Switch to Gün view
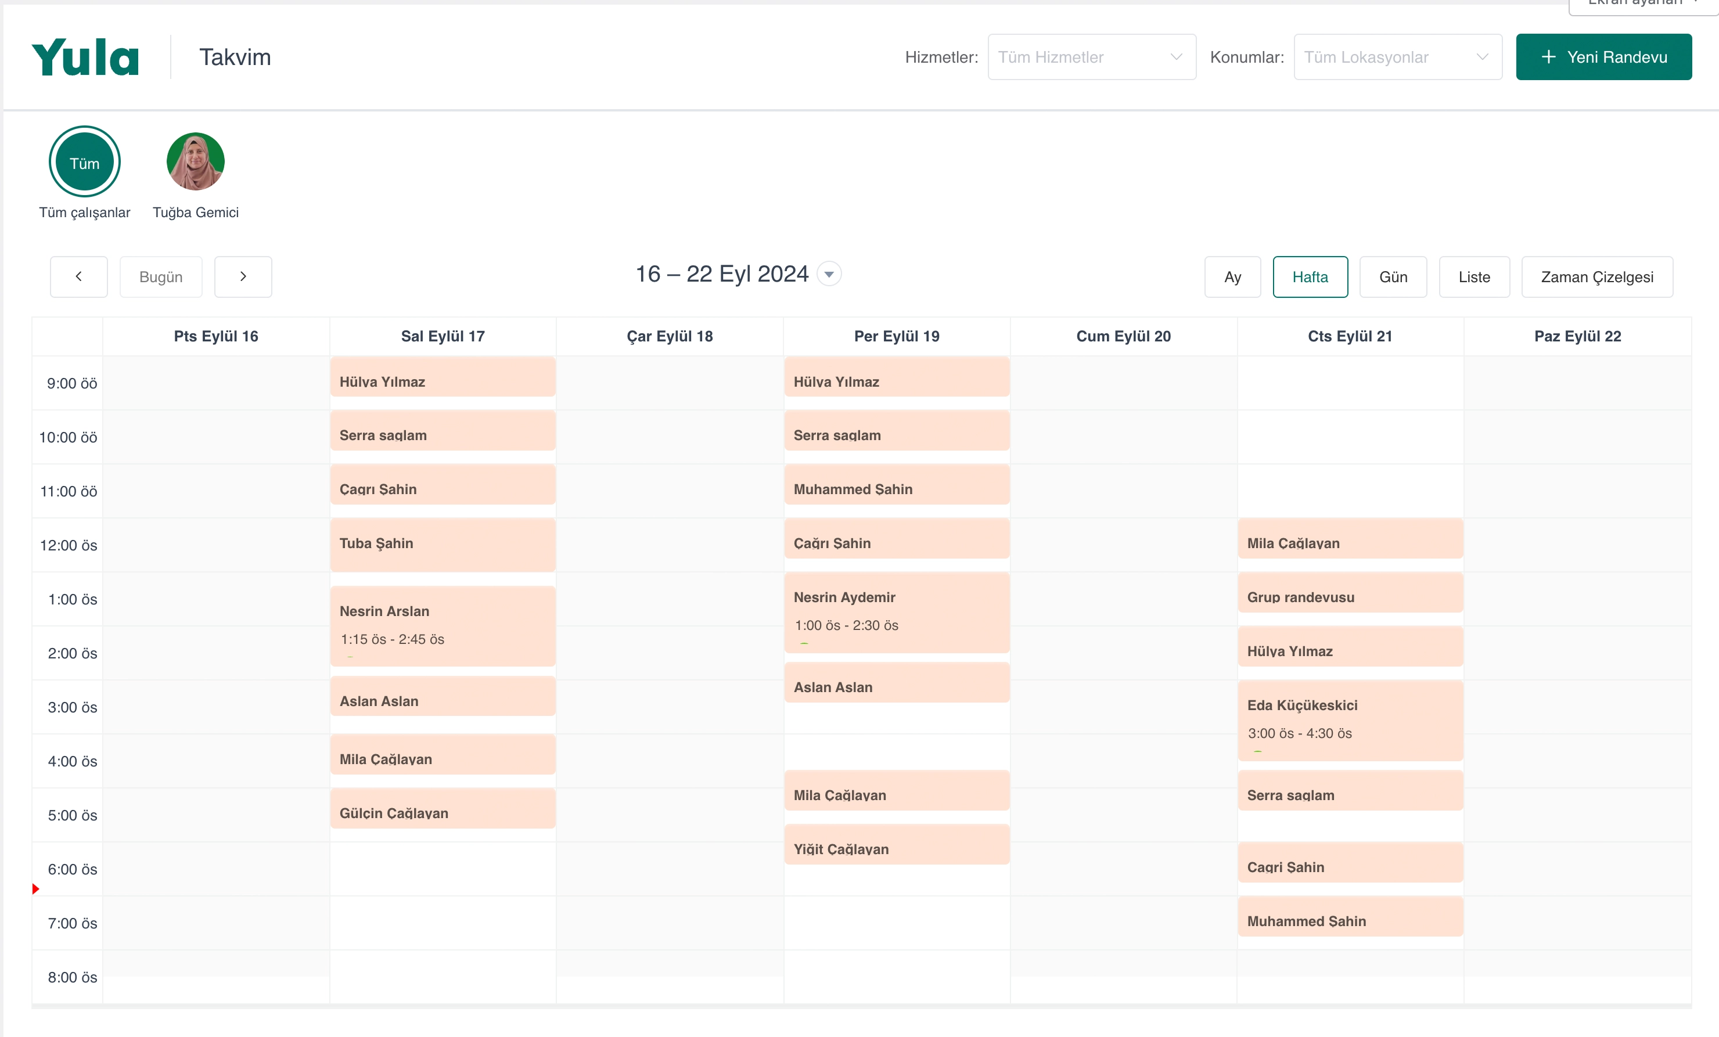 (1393, 277)
